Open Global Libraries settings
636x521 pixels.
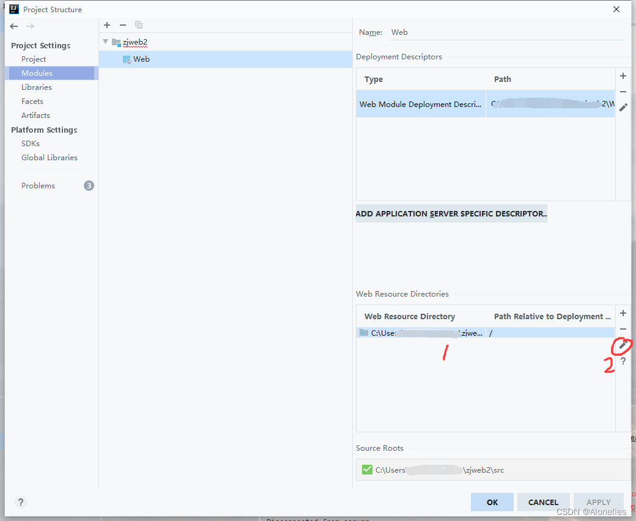[50, 158]
